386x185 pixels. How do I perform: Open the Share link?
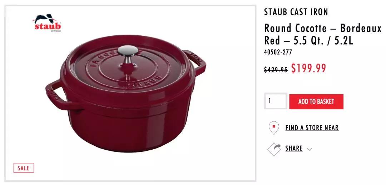pyautogui.click(x=294, y=148)
